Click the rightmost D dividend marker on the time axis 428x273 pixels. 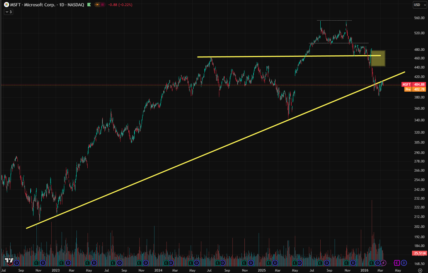[x=404, y=263]
